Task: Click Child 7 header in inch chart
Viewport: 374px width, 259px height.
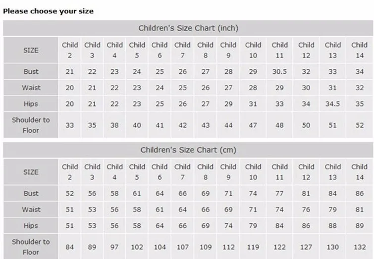Action: point(182,50)
